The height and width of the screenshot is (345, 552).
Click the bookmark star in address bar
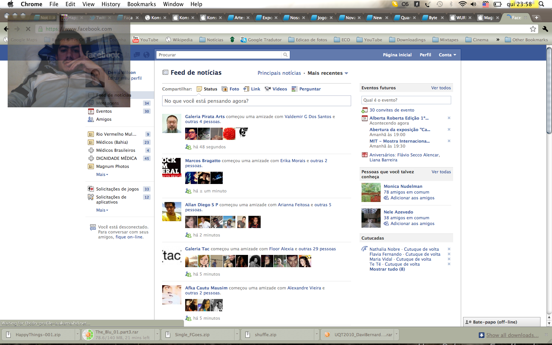point(533,29)
